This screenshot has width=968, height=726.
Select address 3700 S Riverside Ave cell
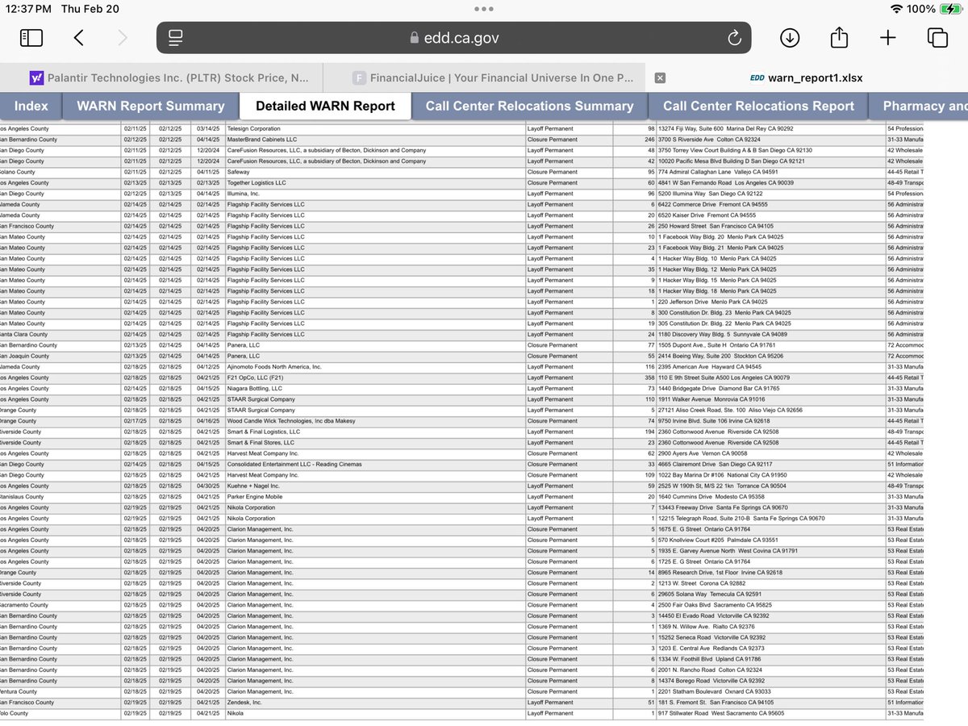tap(770, 140)
